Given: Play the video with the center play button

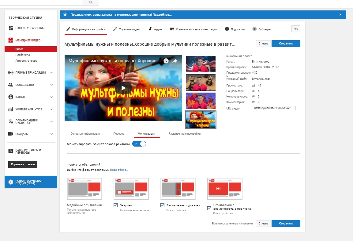Looking at the screenshot, I should [123, 88].
